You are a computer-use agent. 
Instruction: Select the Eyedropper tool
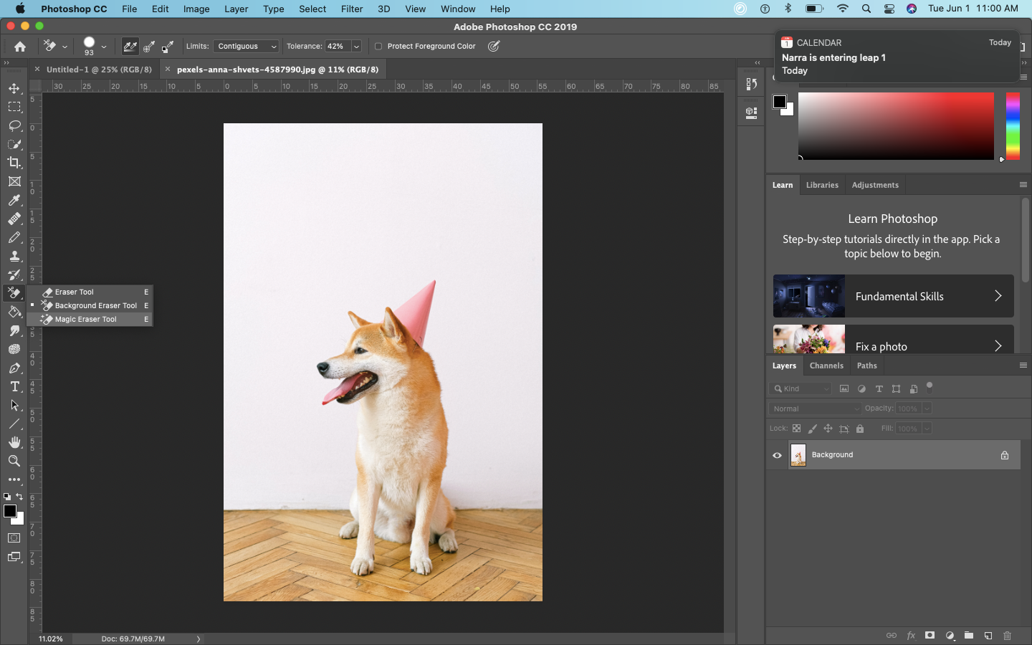pyautogui.click(x=14, y=200)
